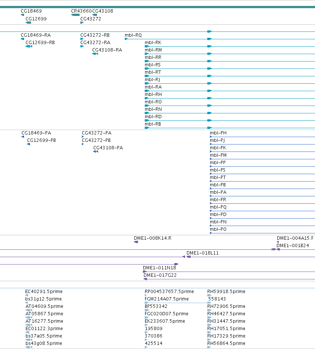Select the mbl-PS protein label

pyautogui.click(x=217, y=170)
